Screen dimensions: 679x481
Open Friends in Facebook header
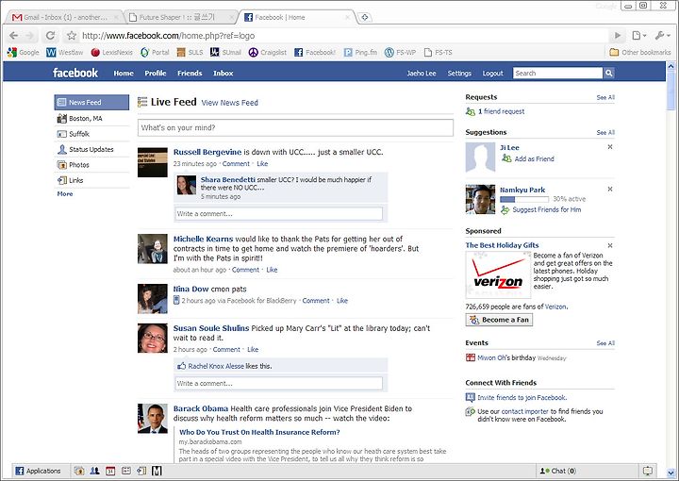click(190, 74)
